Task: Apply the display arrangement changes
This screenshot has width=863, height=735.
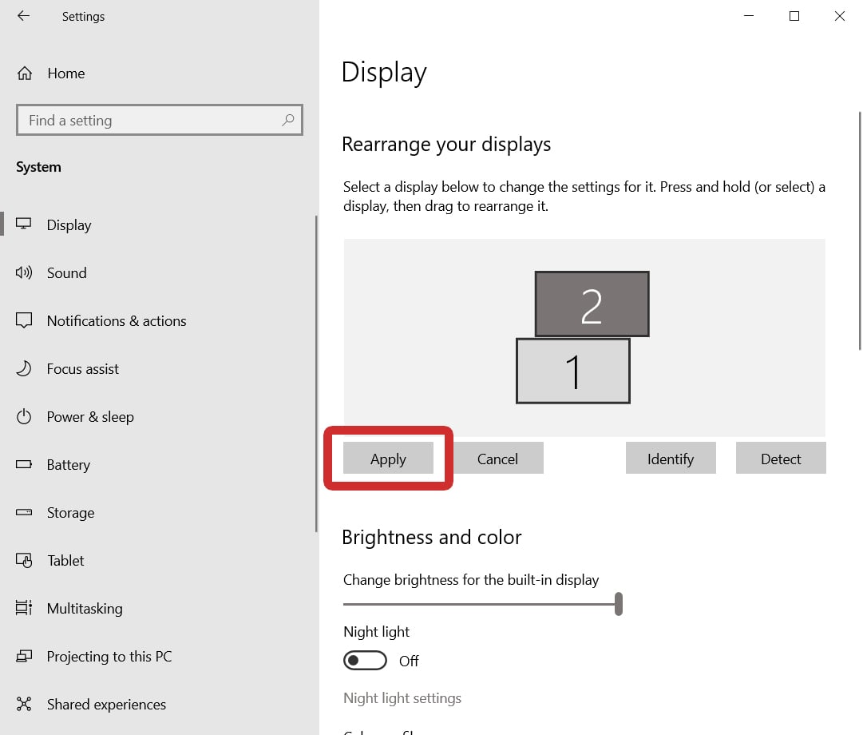Action: coord(388,459)
